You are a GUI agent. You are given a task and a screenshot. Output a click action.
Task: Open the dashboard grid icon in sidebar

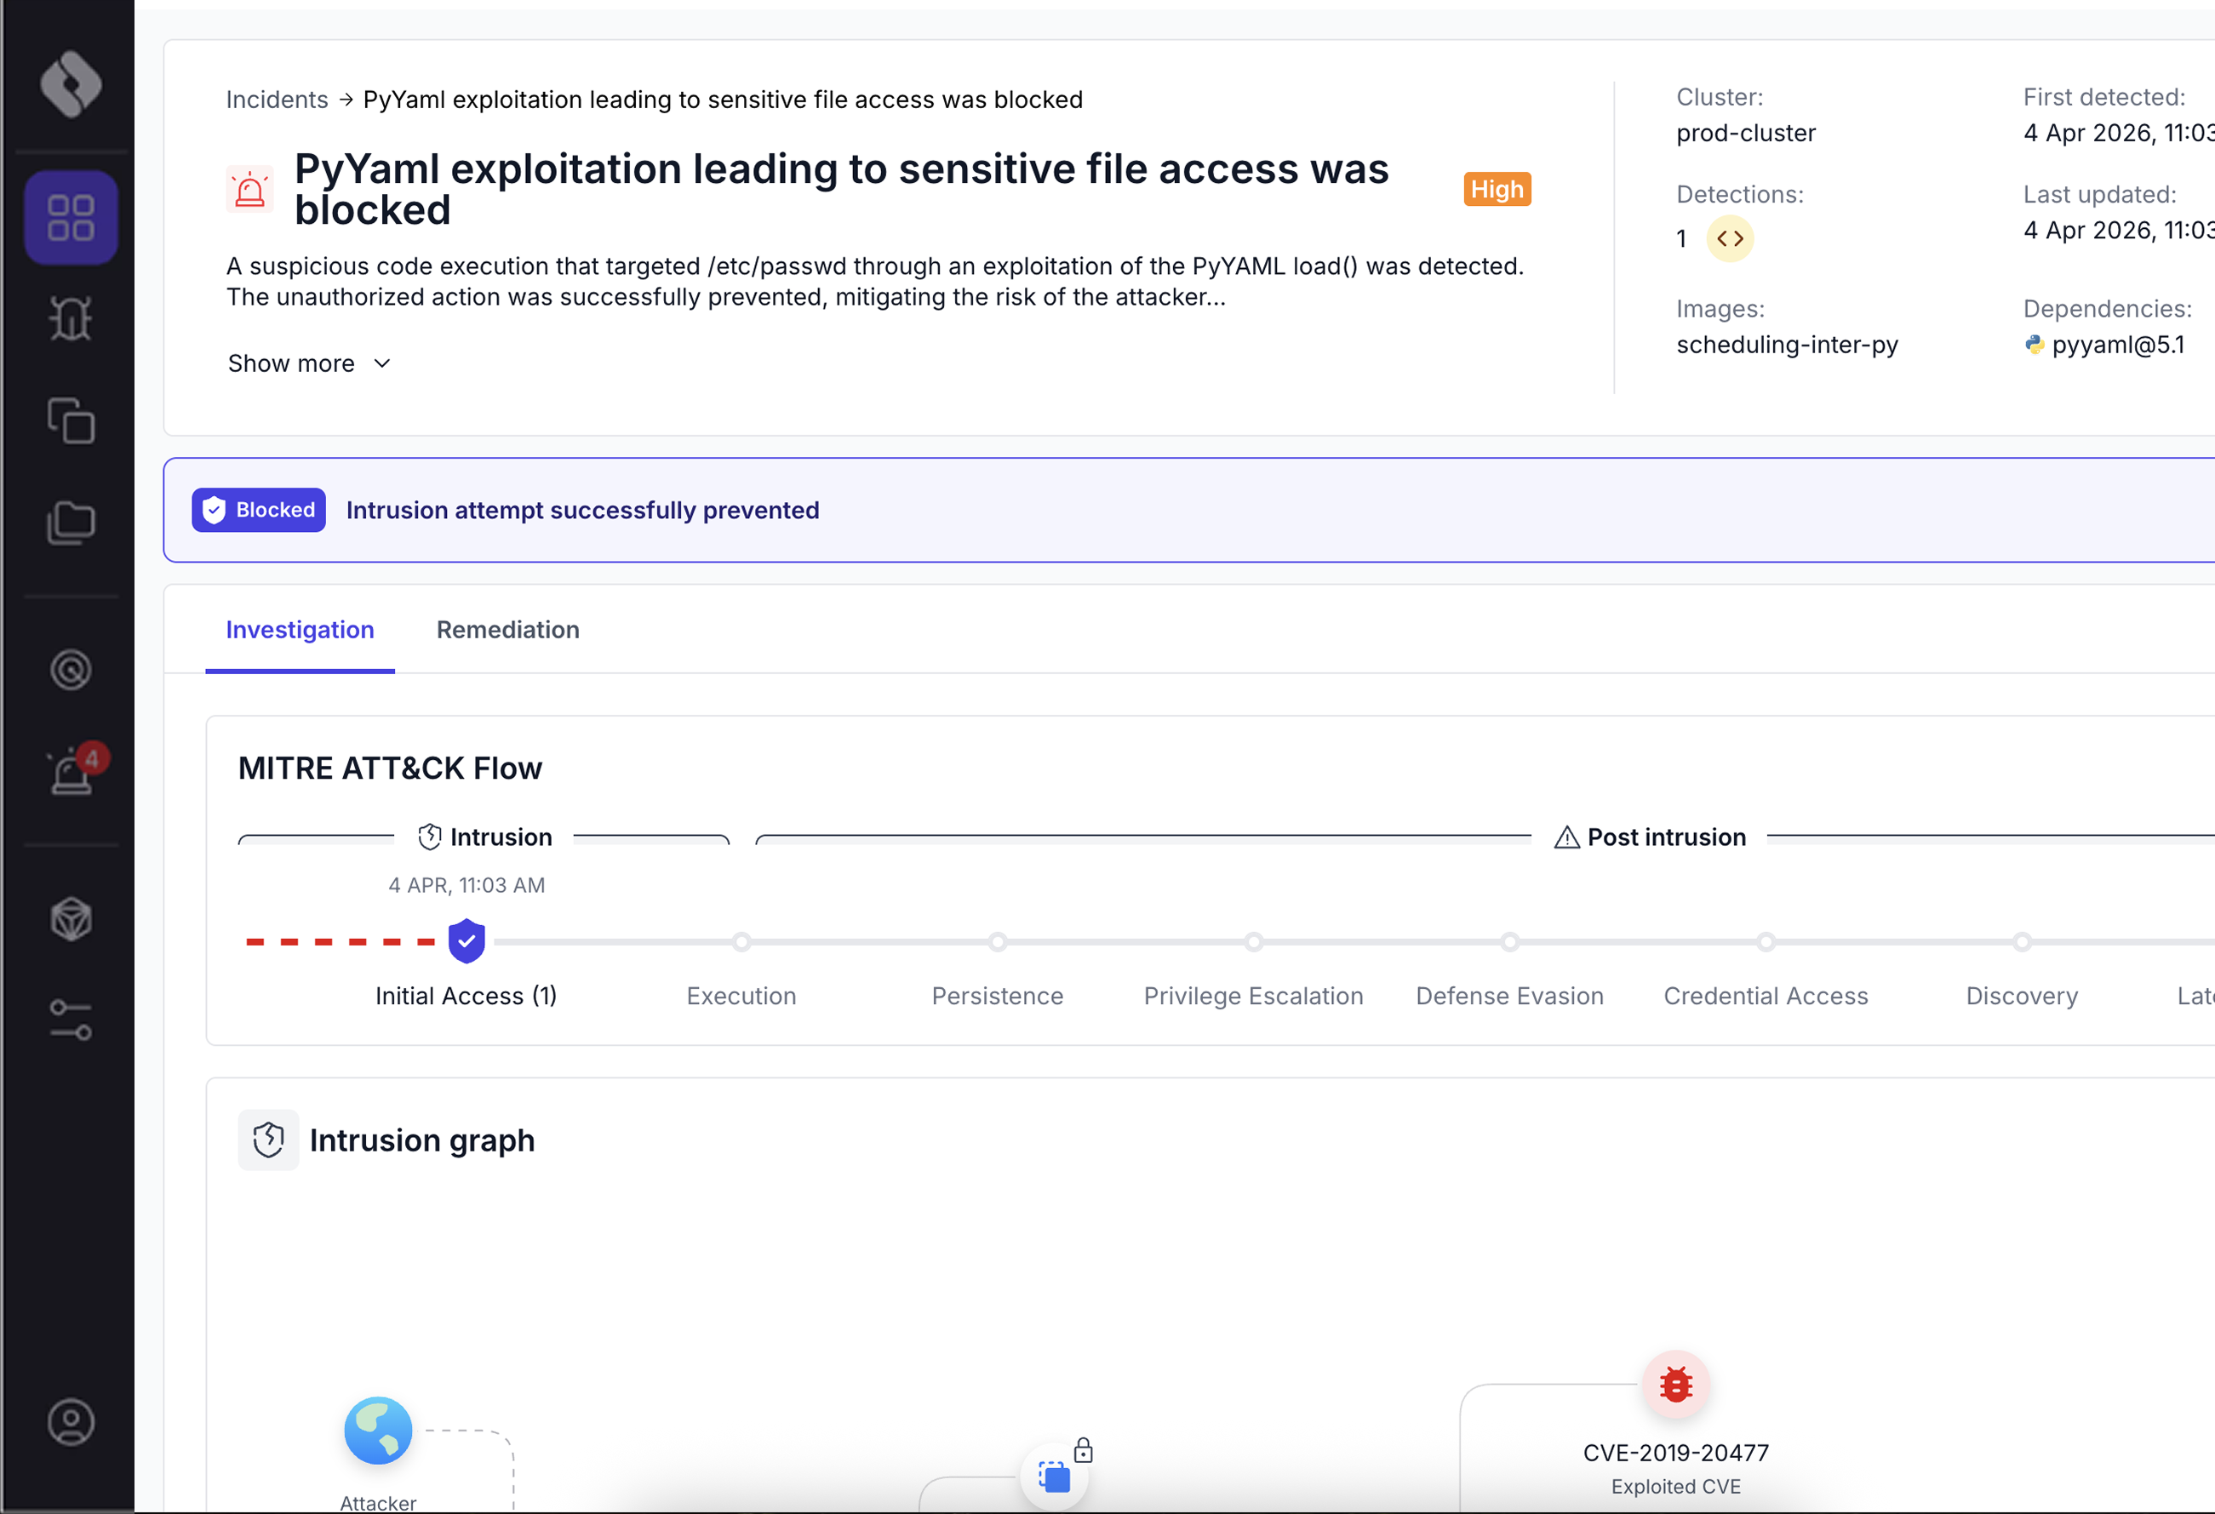click(71, 218)
